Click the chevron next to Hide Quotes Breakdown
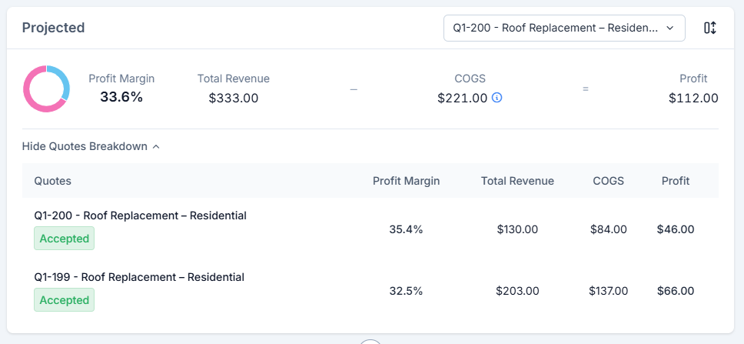Viewport: 744px width, 344px height. [x=156, y=146]
